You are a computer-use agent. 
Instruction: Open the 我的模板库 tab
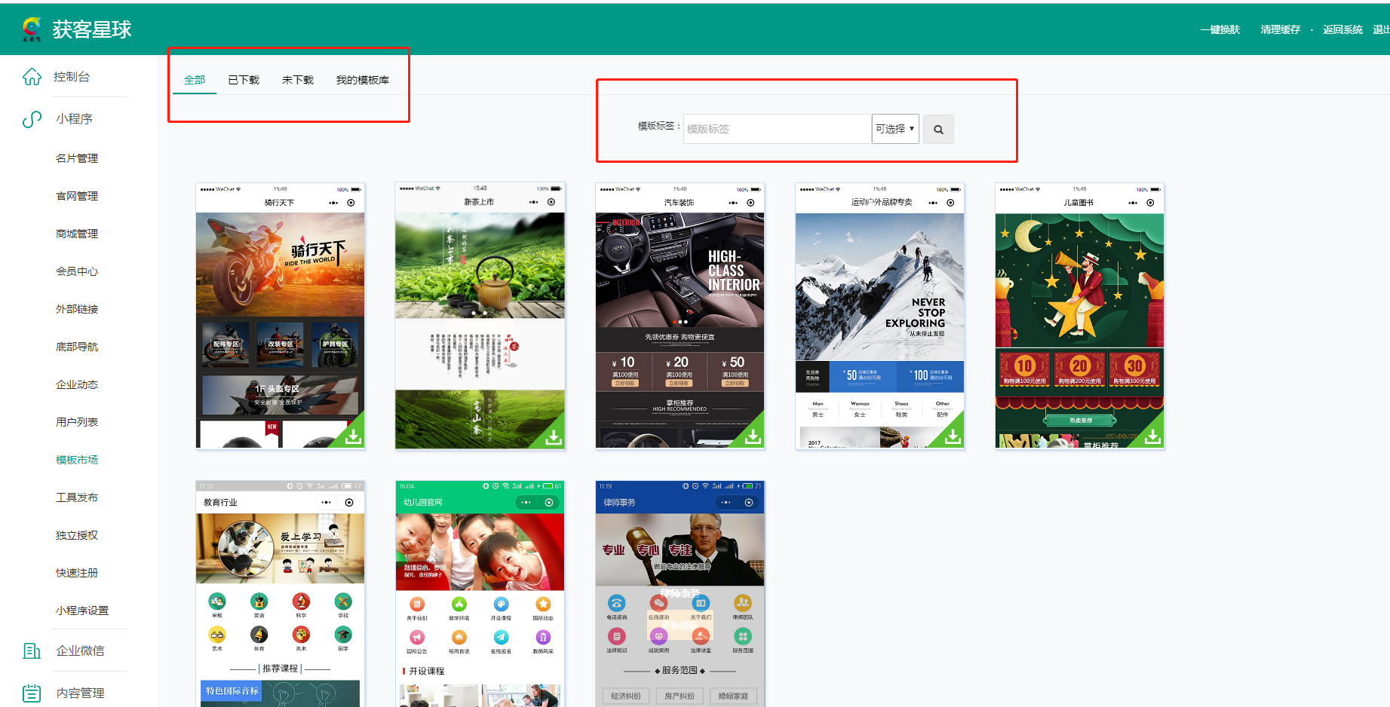click(363, 80)
